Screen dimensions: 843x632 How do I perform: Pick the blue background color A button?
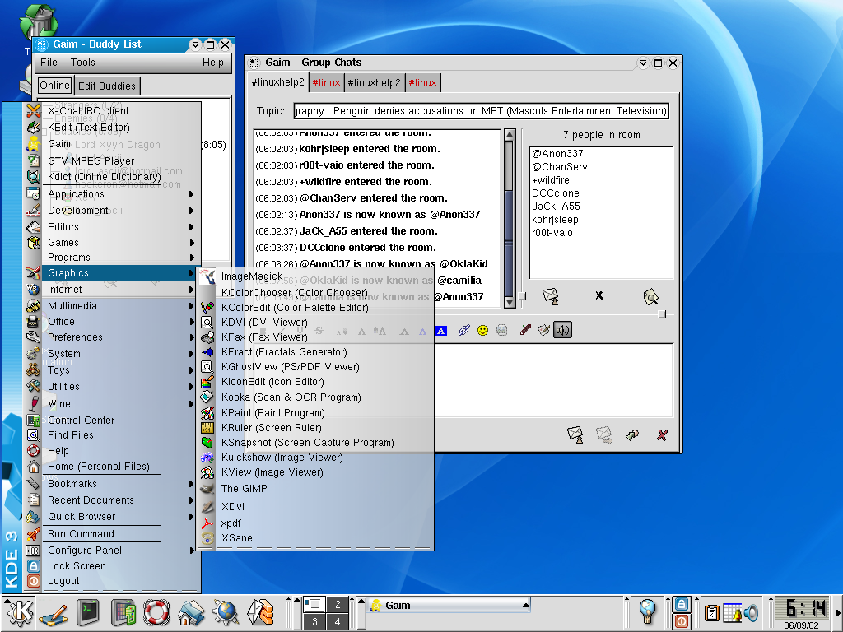(441, 331)
